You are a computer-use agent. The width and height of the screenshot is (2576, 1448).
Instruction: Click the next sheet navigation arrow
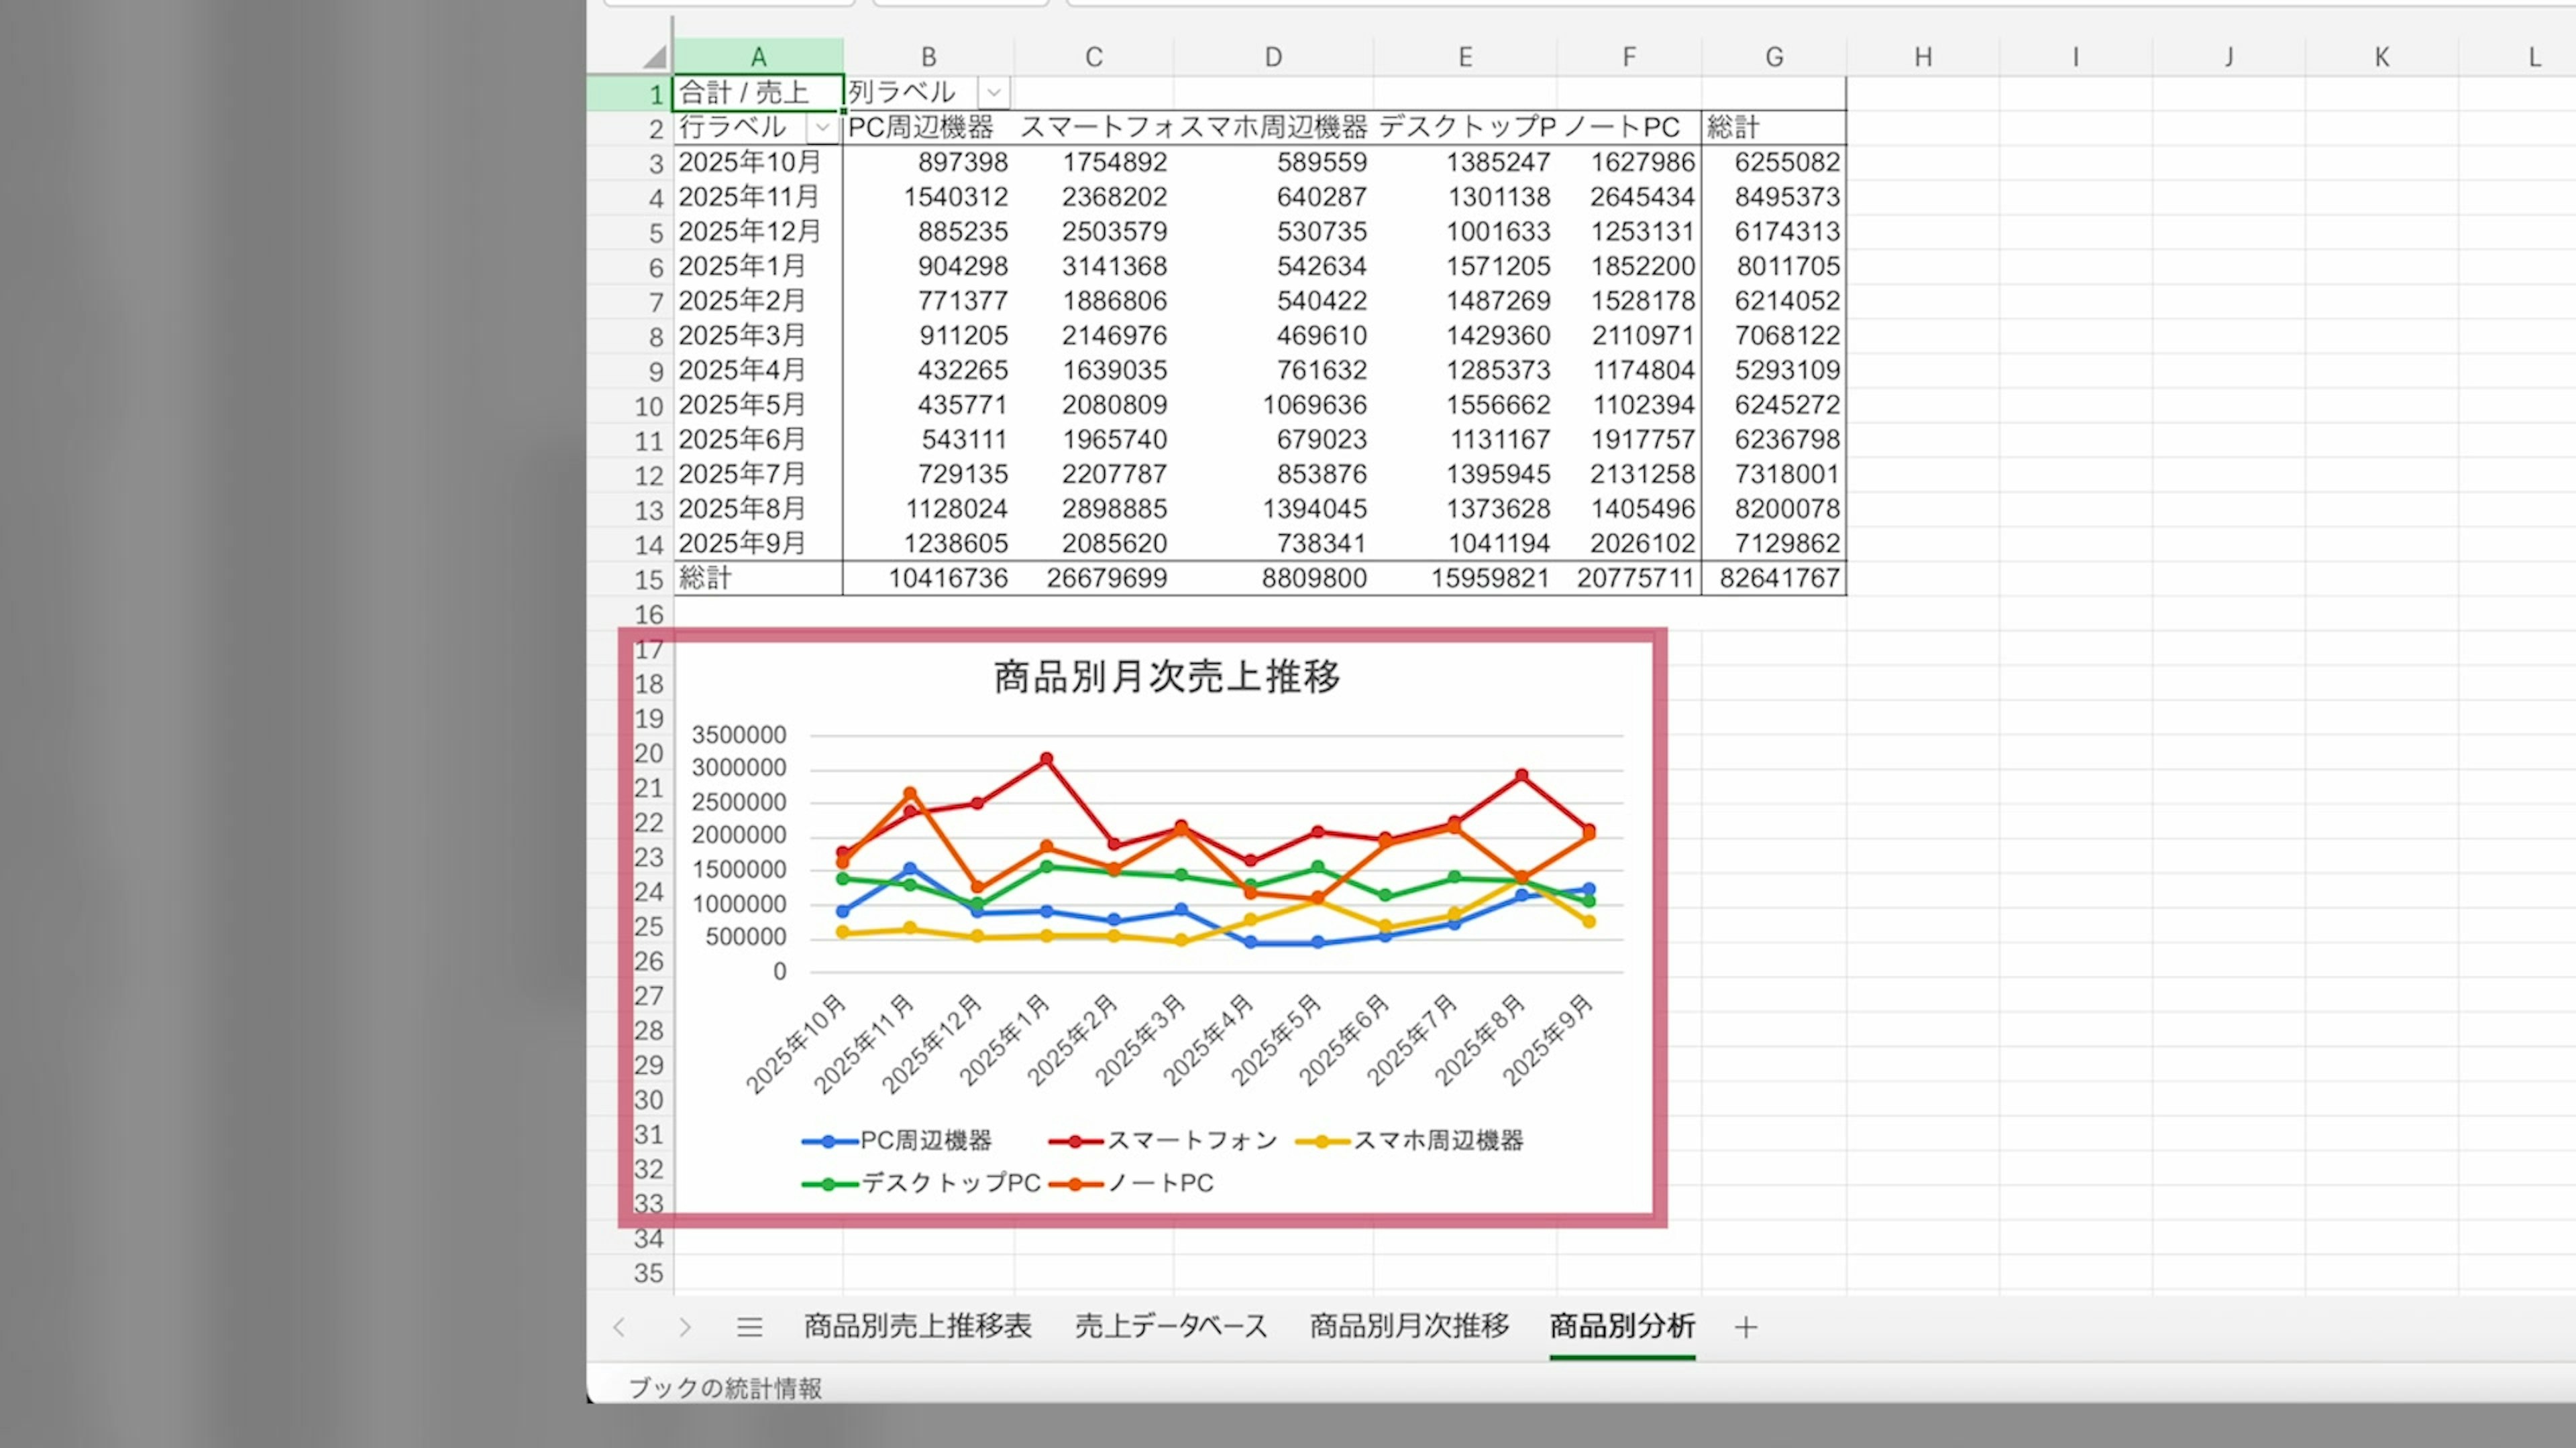point(685,1327)
